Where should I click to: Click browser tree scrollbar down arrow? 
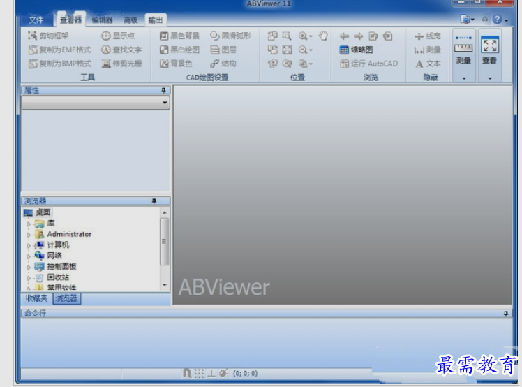[x=165, y=285]
